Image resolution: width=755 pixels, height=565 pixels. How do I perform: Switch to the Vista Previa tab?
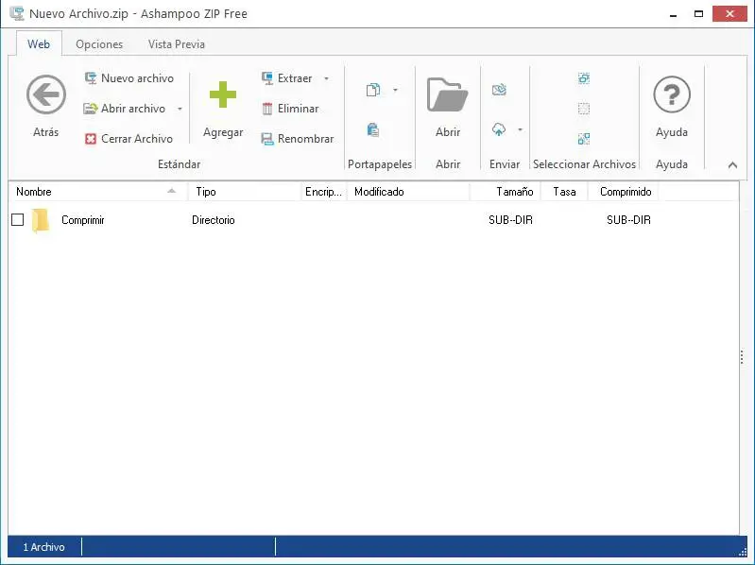click(x=177, y=44)
